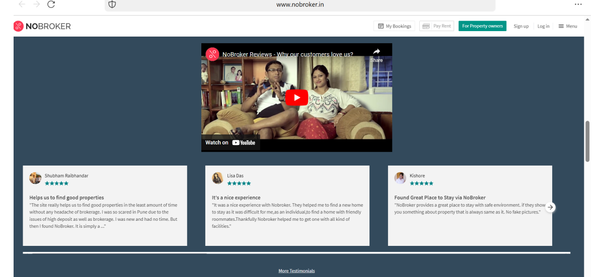Open the hamburger Menu
This screenshot has height=277, width=604.
[568, 26]
